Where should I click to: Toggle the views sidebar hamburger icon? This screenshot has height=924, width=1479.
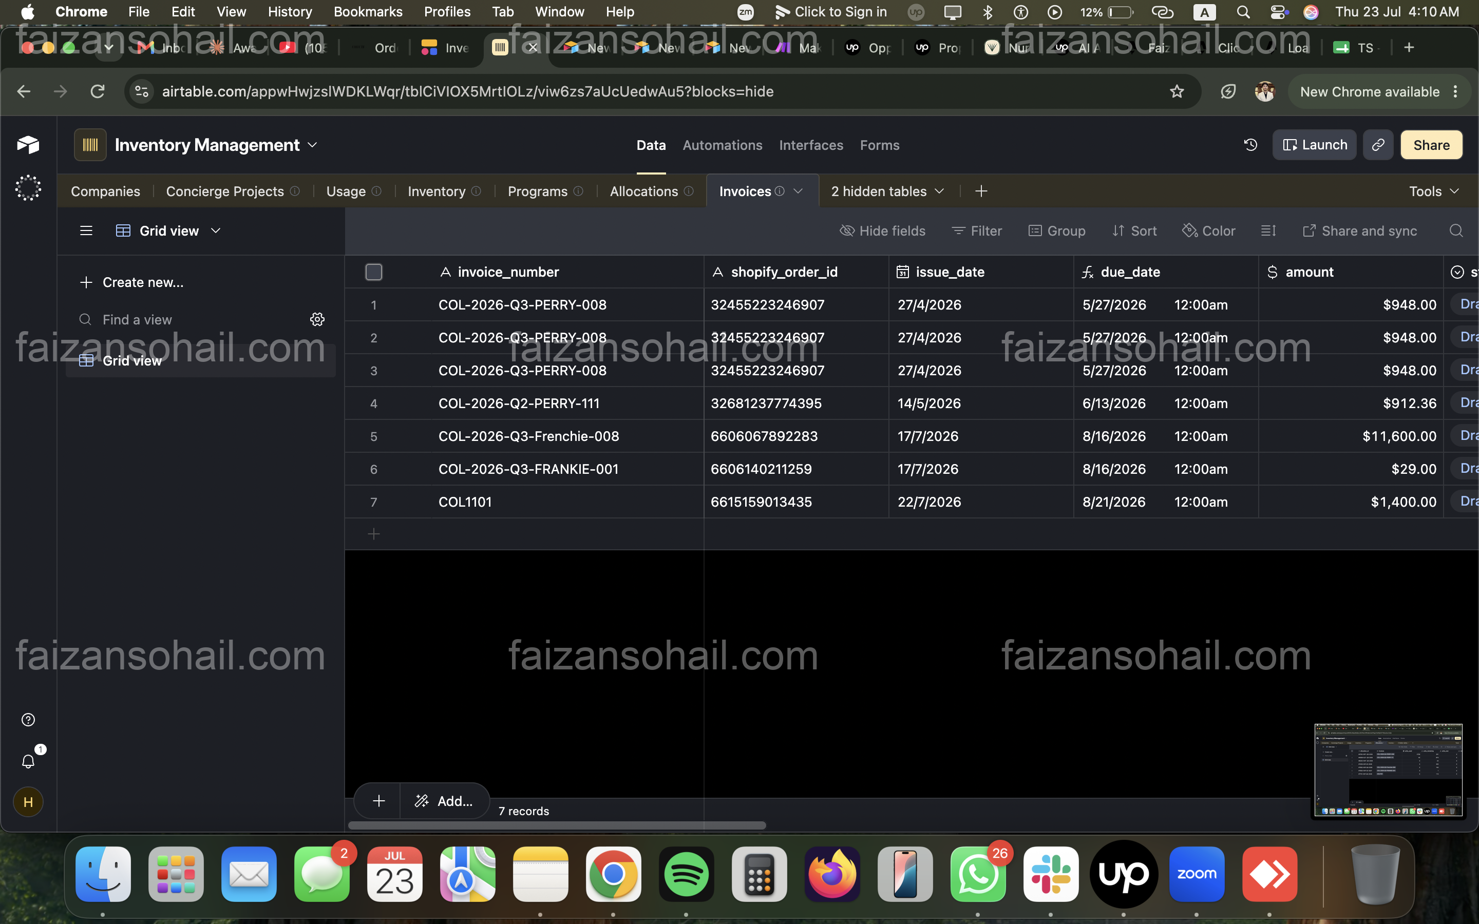[86, 231]
